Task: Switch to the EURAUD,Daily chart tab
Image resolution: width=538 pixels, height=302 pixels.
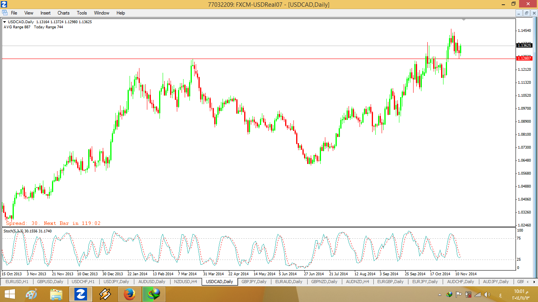Action: [289, 282]
